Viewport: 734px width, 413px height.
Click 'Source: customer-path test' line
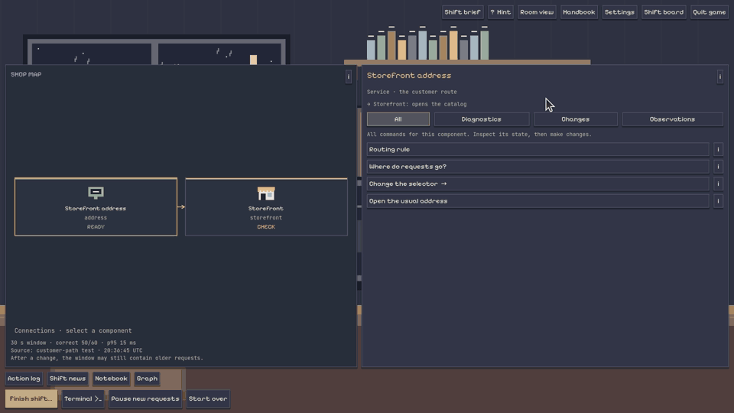tap(76, 350)
